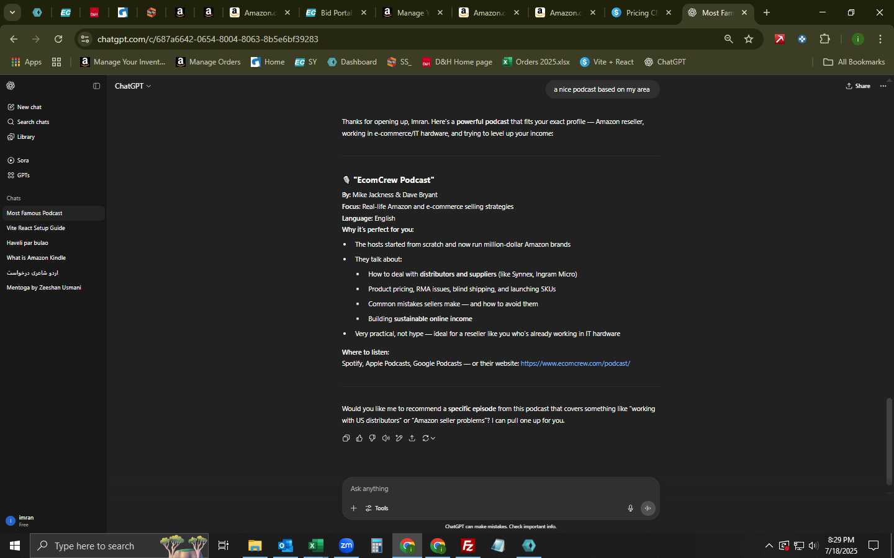This screenshot has height=558, width=894.
Task: Open the three-dot conversation options menu
Action: point(883,86)
